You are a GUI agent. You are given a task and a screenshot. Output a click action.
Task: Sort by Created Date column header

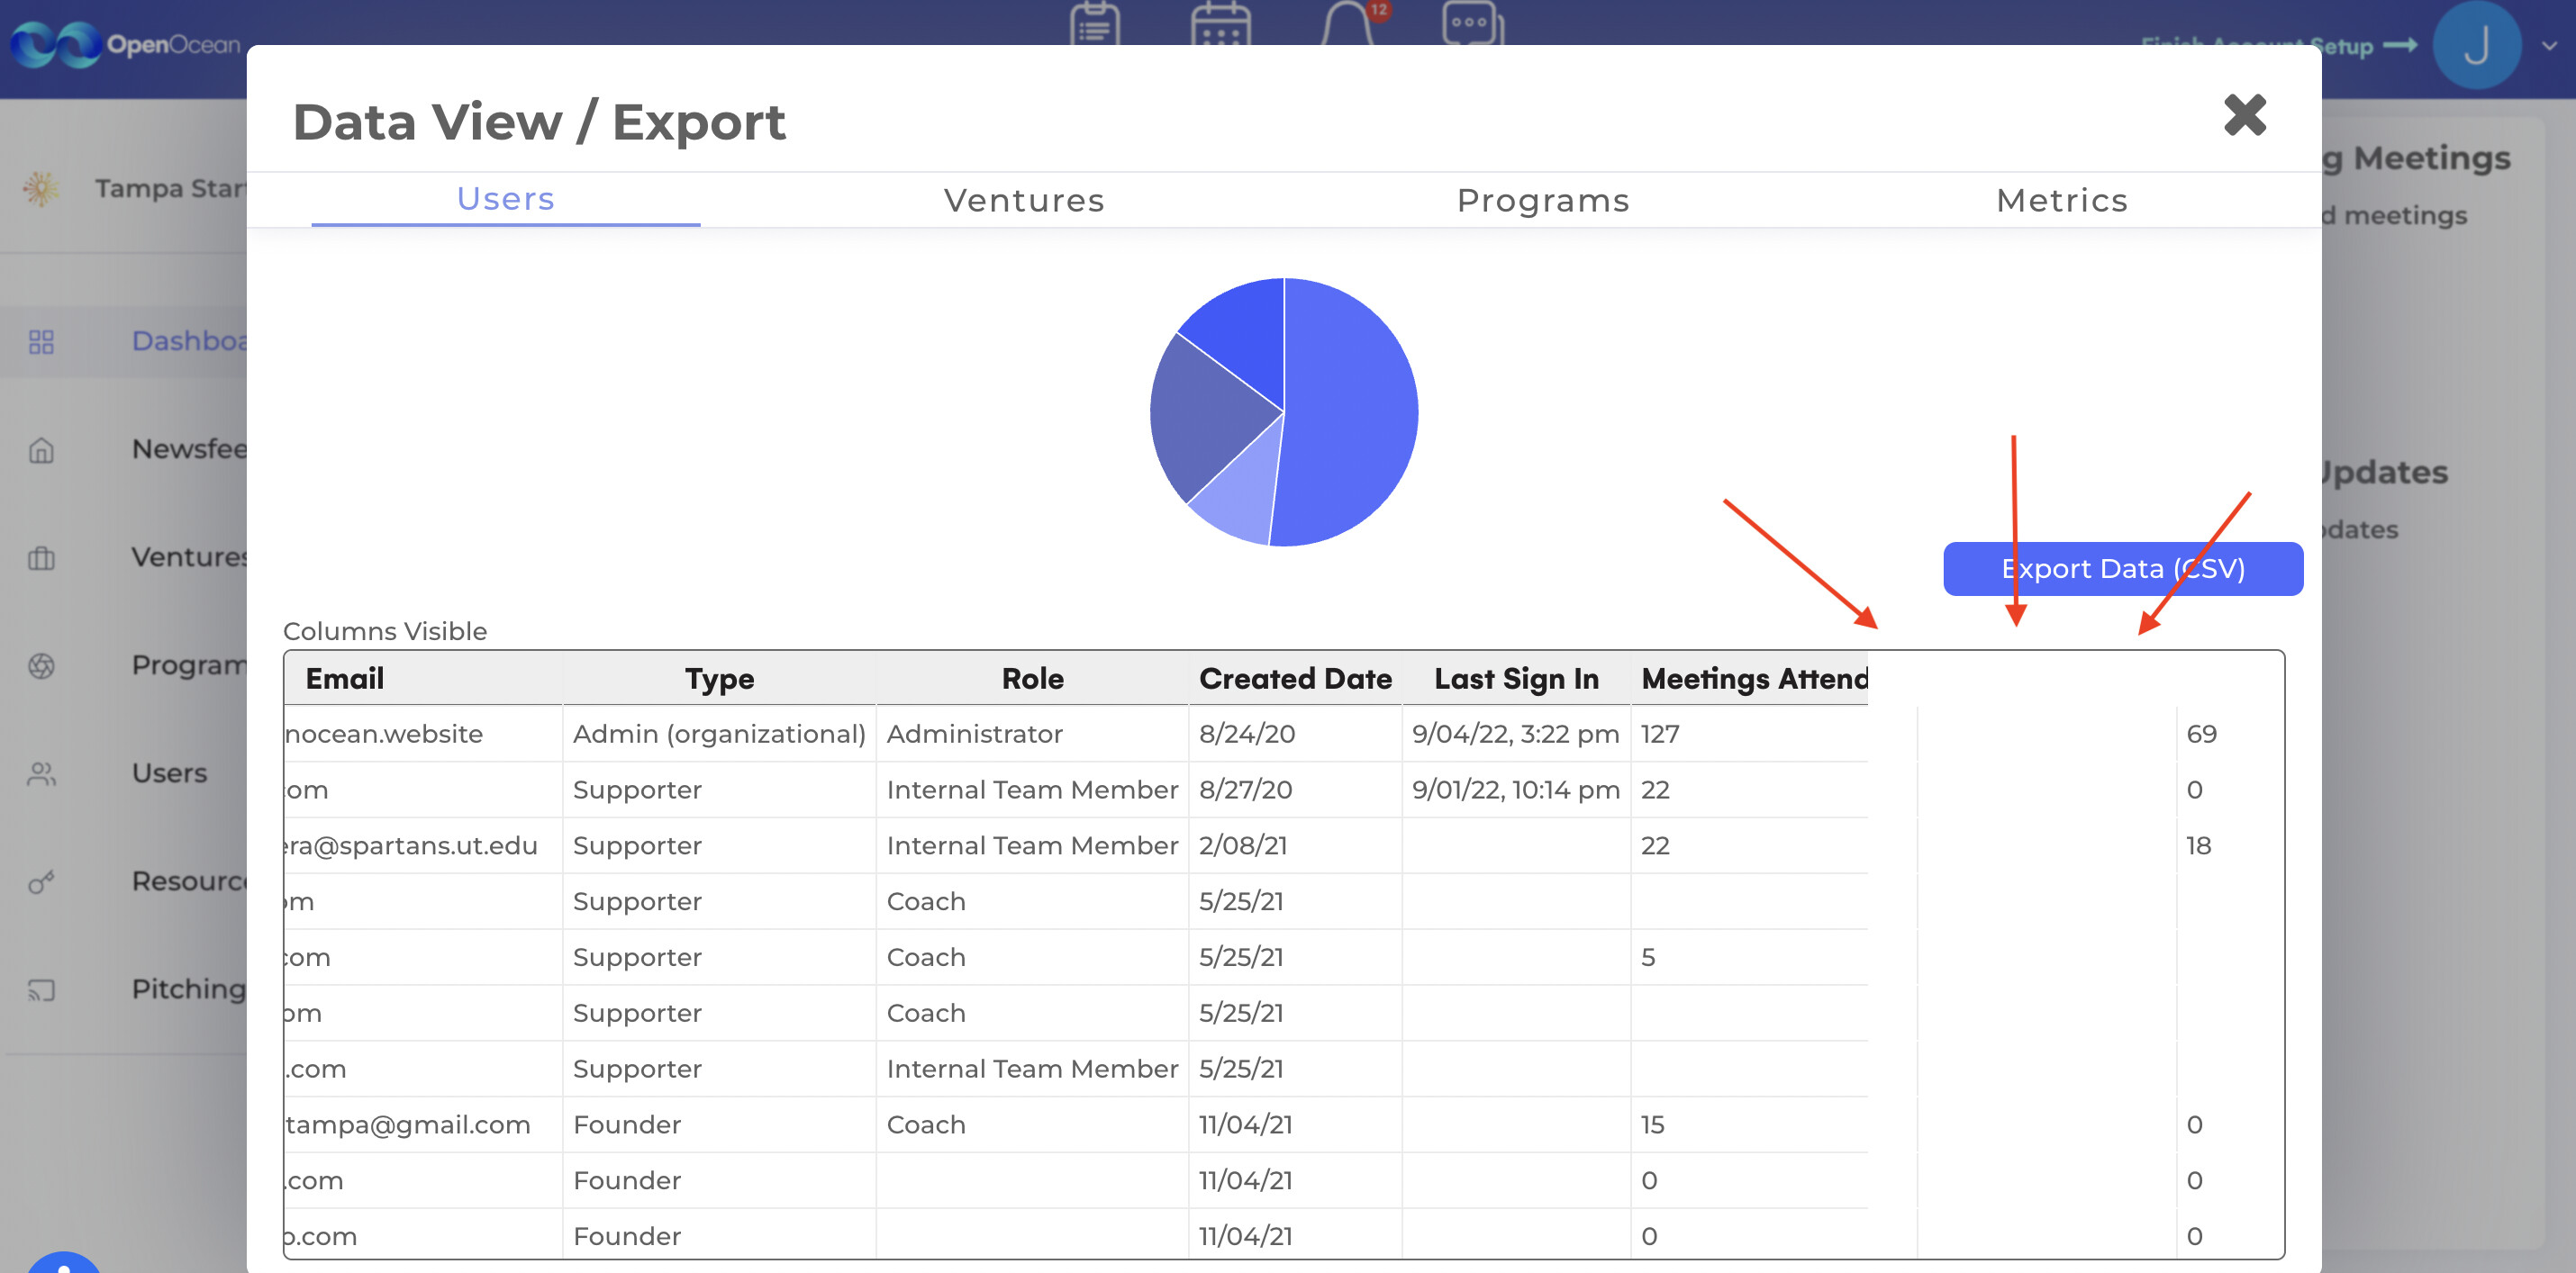tap(1294, 679)
